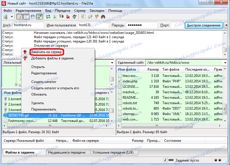Select index.php file icon in remote list
Image resolution: width=230 pixels, height=165 pixels.
[x=120, y=81]
